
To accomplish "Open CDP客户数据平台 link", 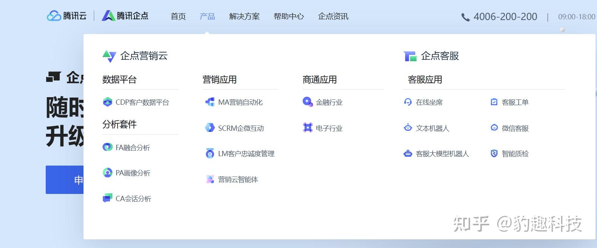I will point(142,102).
